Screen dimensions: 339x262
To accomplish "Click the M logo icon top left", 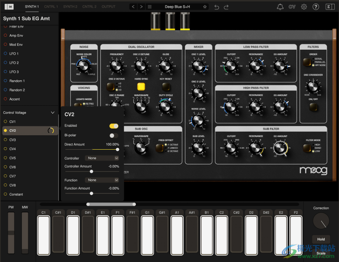I will [9, 6].
